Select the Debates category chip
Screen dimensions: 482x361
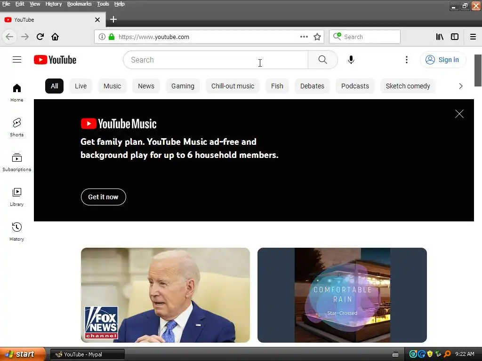[x=313, y=86]
